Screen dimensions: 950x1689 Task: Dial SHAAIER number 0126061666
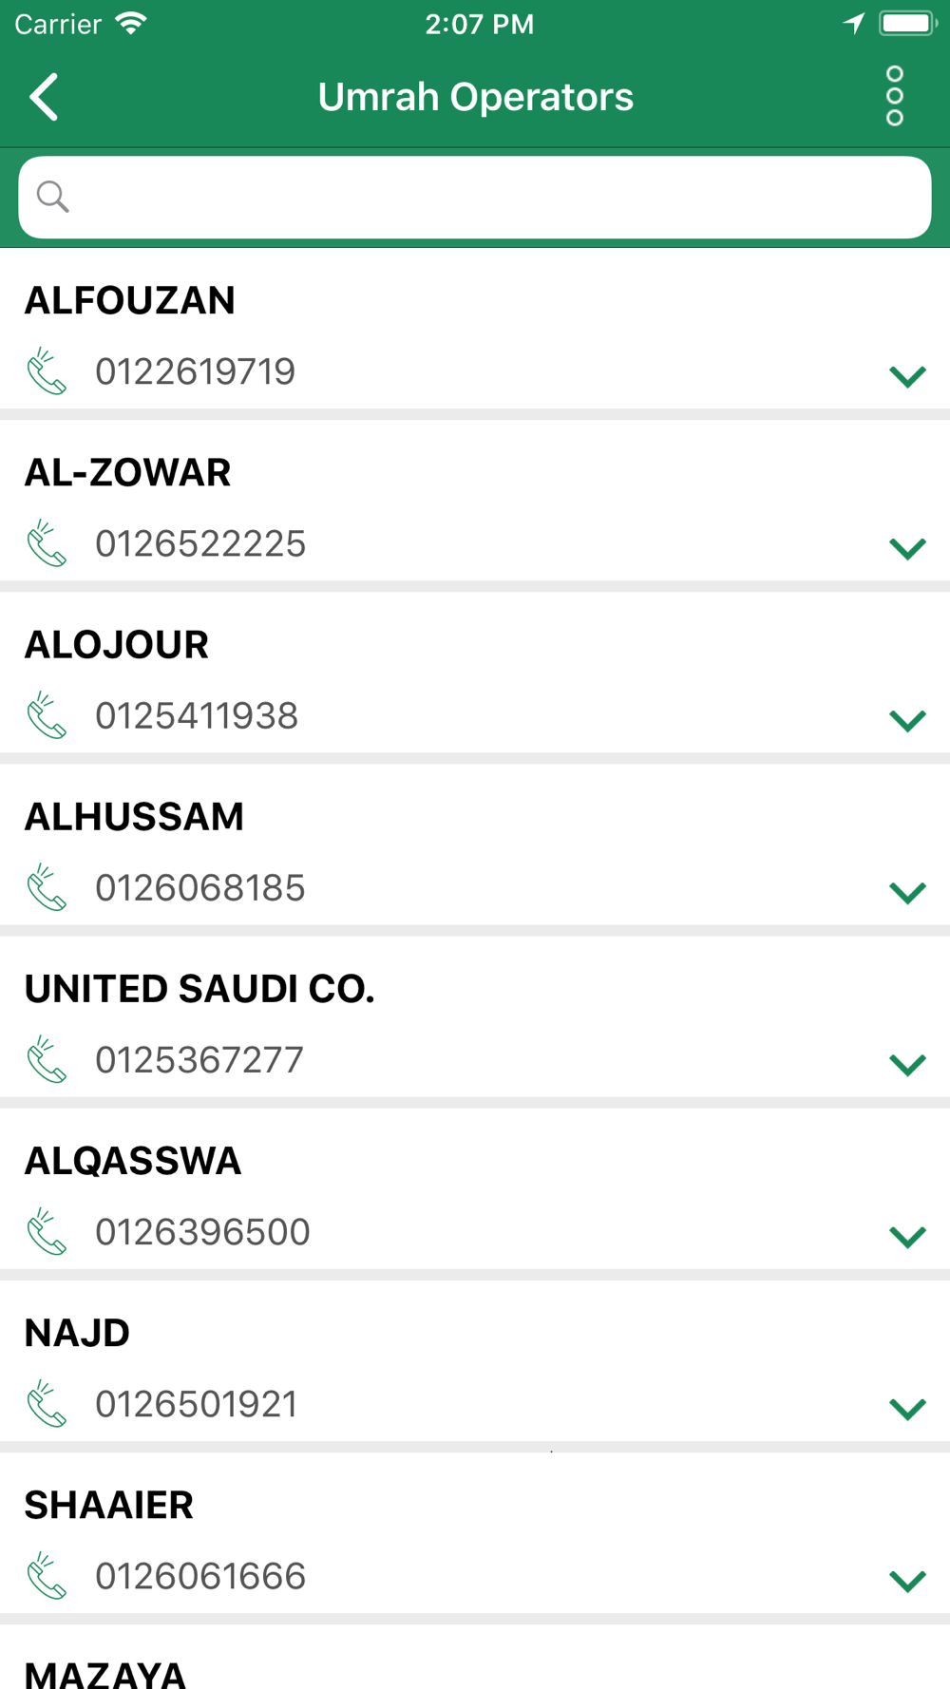200,1576
